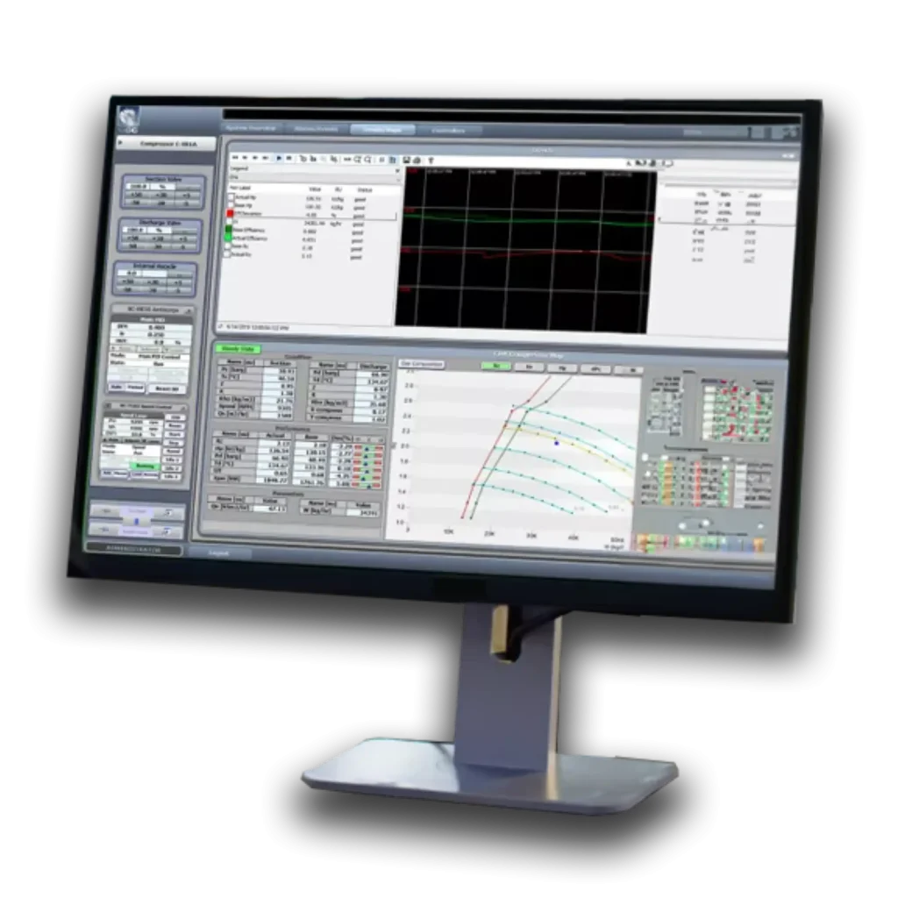The height and width of the screenshot is (898, 898).
Task: Click the clock icon beside the trend timestamp
Action: (220, 326)
